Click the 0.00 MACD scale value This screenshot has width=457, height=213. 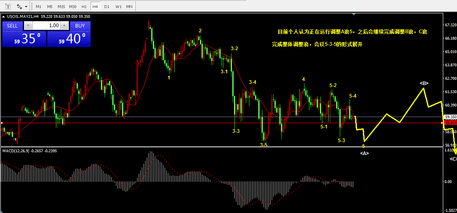click(x=448, y=182)
